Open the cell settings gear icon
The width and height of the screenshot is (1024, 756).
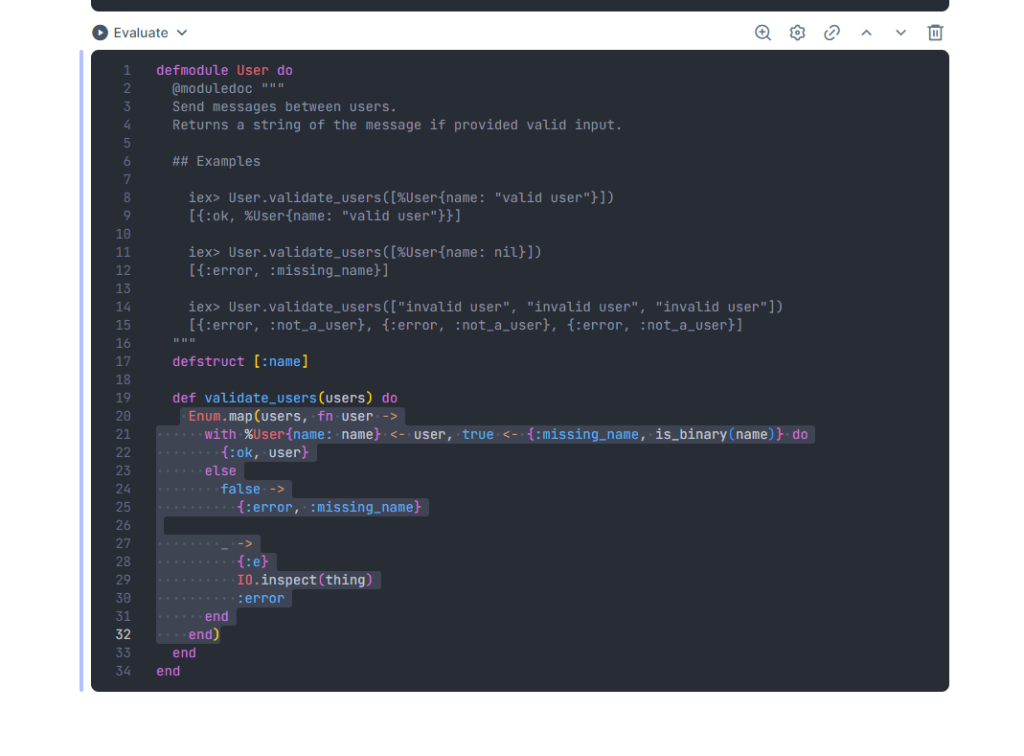click(x=797, y=32)
